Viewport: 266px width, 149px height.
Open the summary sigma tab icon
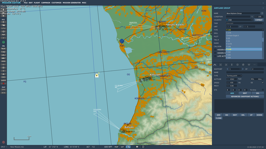click(232, 65)
